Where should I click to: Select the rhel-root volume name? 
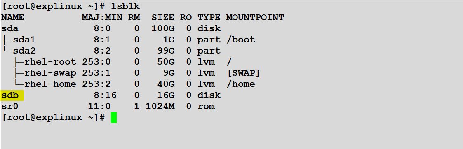(x=50, y=62)
